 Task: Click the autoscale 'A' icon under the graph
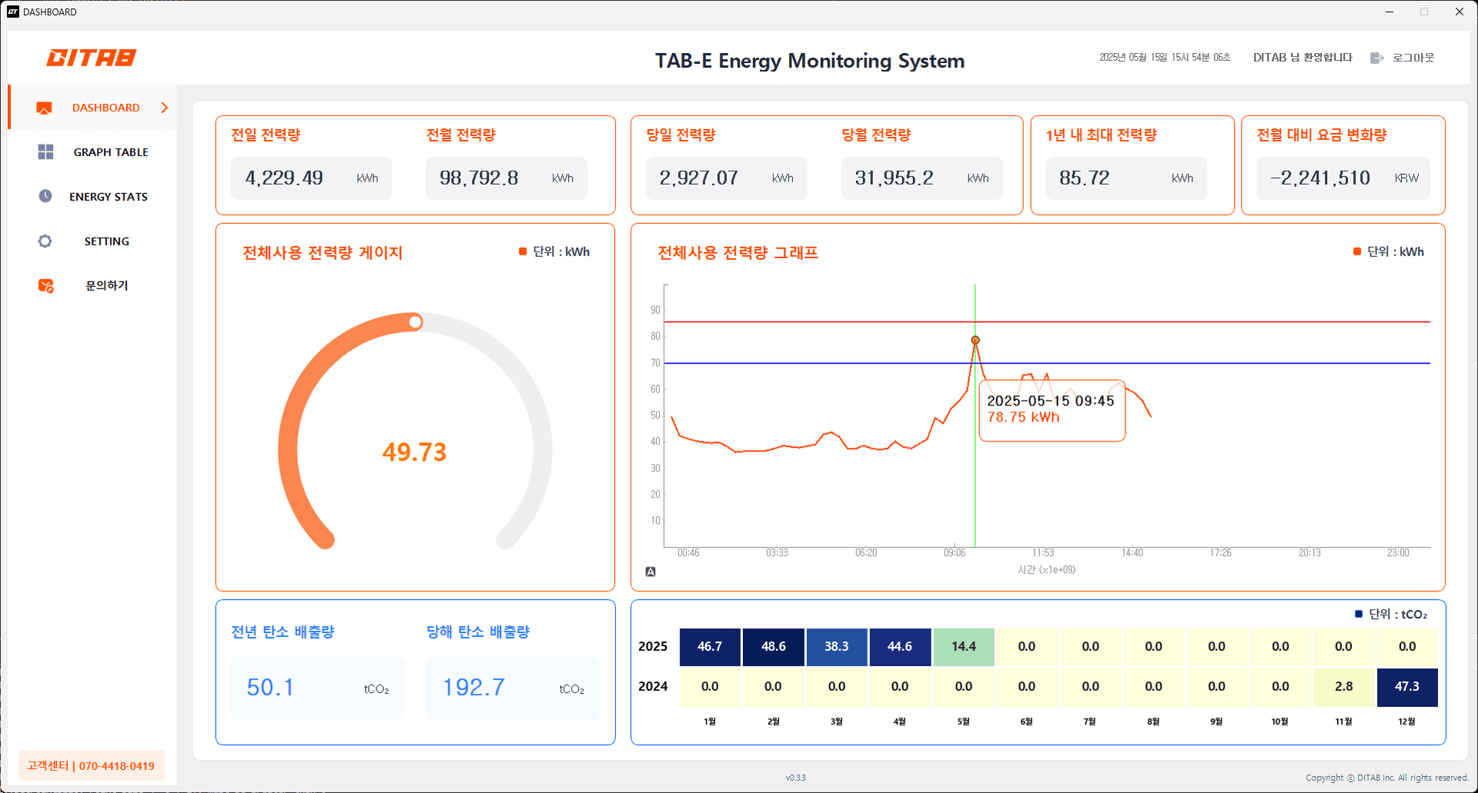click(651, 571)
